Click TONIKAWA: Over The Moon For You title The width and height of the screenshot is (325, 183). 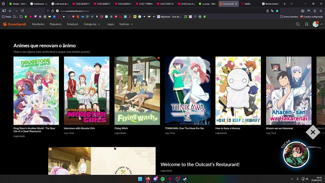(184, 128)
